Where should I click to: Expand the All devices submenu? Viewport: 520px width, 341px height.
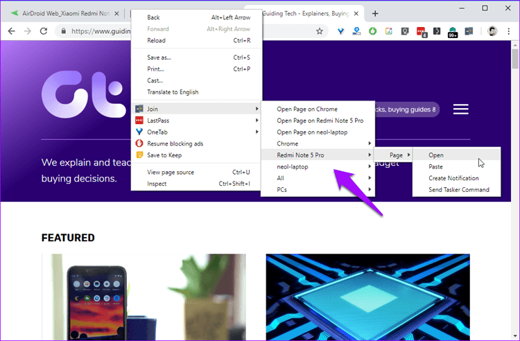(318, 178)
